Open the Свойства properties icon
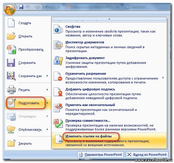The width and height of the screenshot is (174, 163). point(58,29)
